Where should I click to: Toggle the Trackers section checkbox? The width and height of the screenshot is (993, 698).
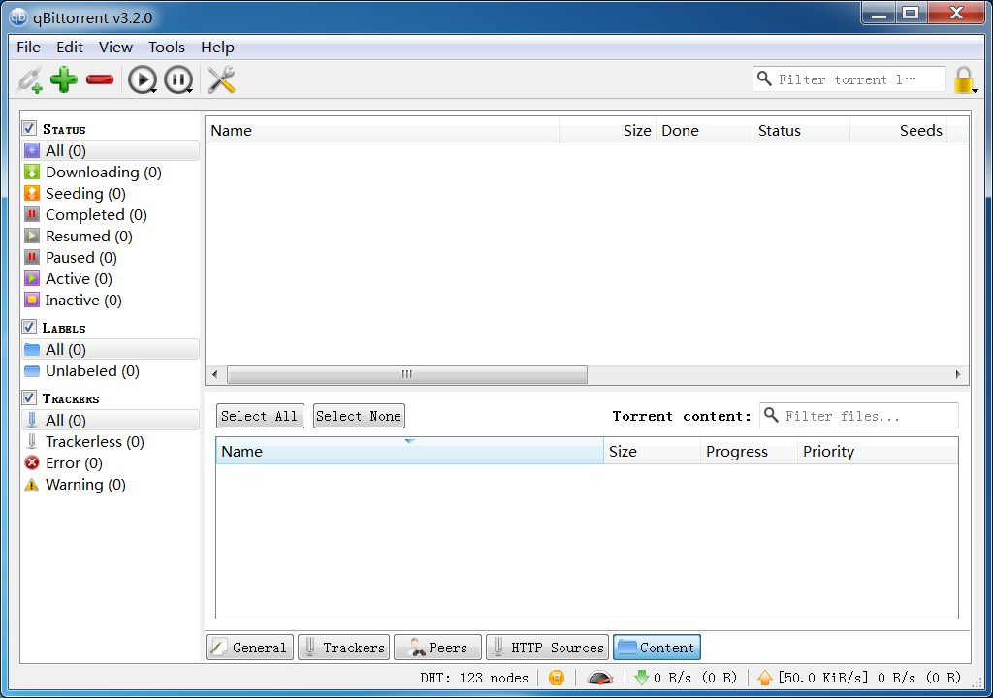point(30,398)
